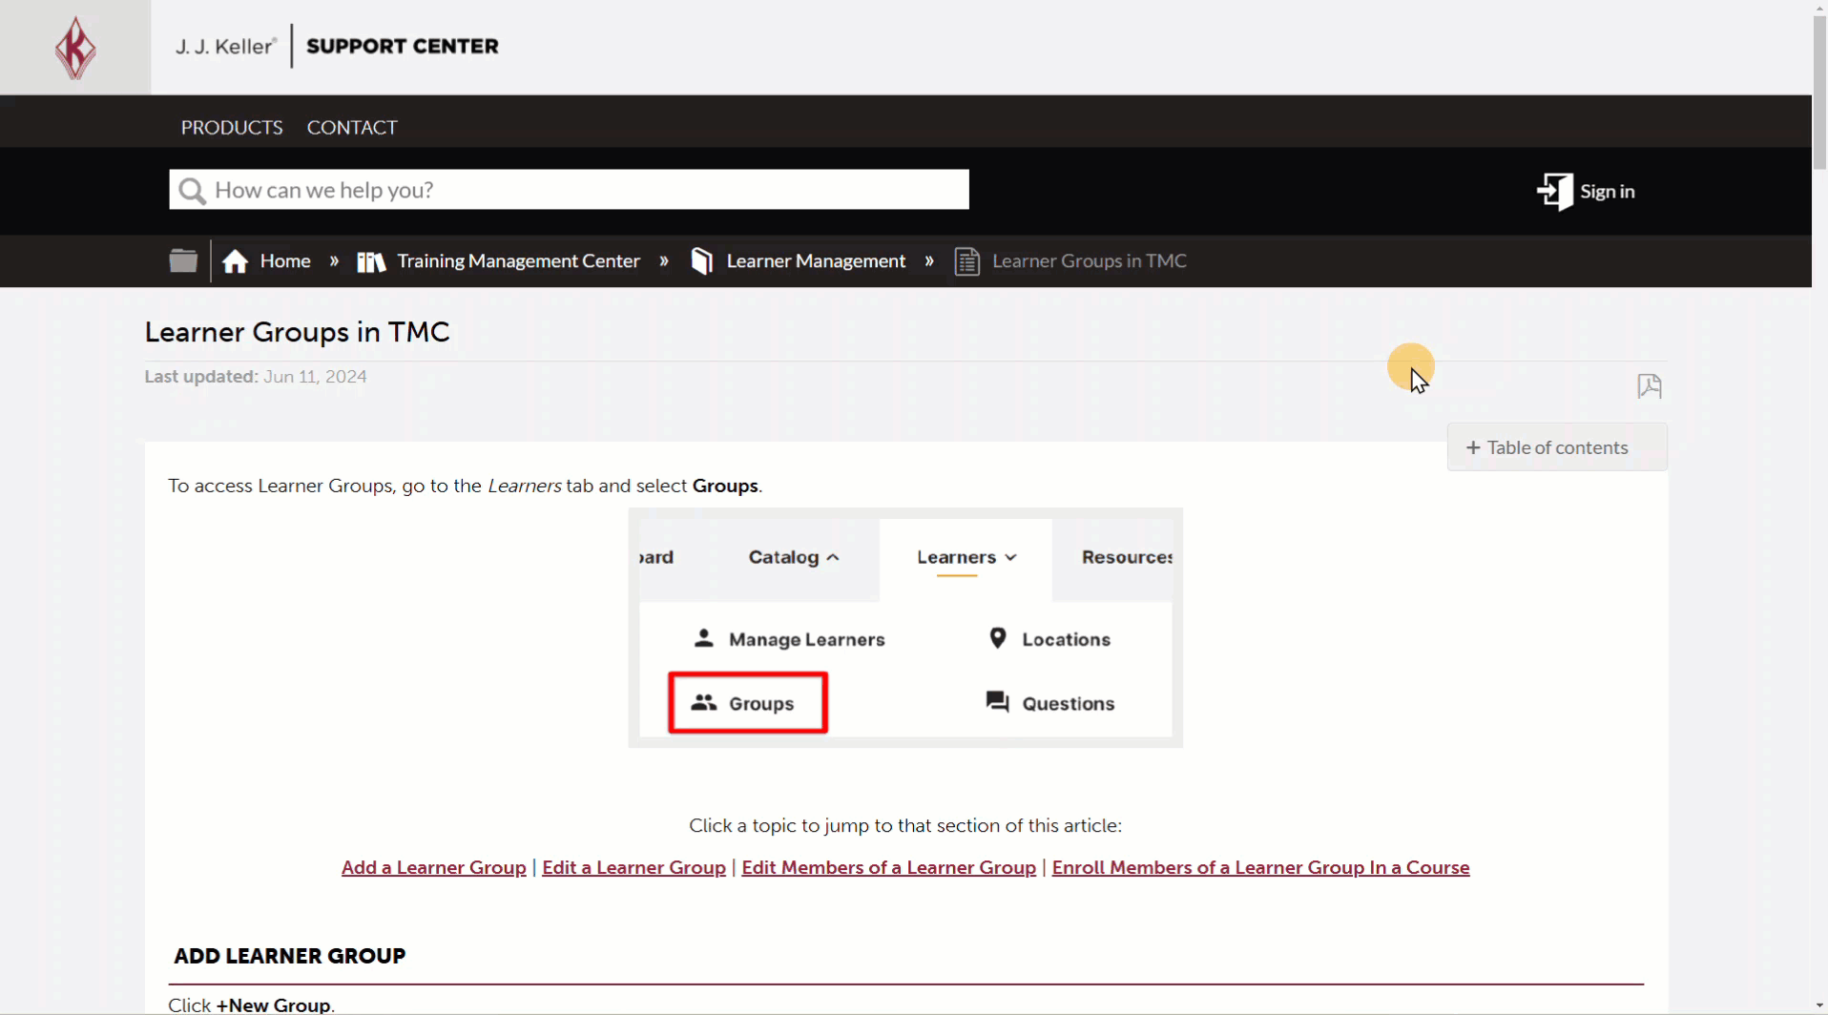Jump to Edit a Learner Group section

[634, 867]
